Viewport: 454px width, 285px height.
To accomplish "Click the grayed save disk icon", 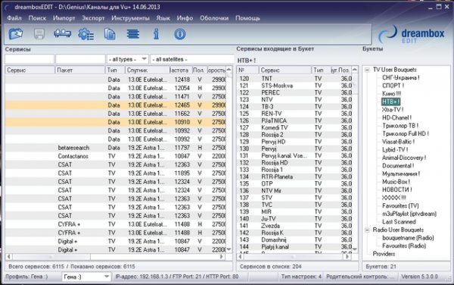I will pos(39,34).
